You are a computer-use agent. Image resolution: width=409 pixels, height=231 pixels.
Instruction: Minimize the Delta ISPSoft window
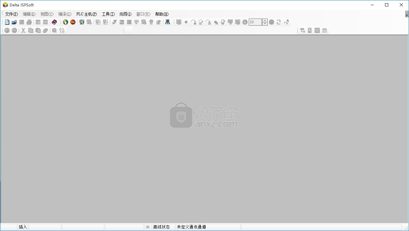[372, 5]
